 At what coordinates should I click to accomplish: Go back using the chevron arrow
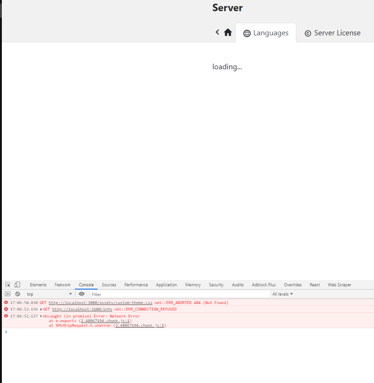[x=217, y=32]
